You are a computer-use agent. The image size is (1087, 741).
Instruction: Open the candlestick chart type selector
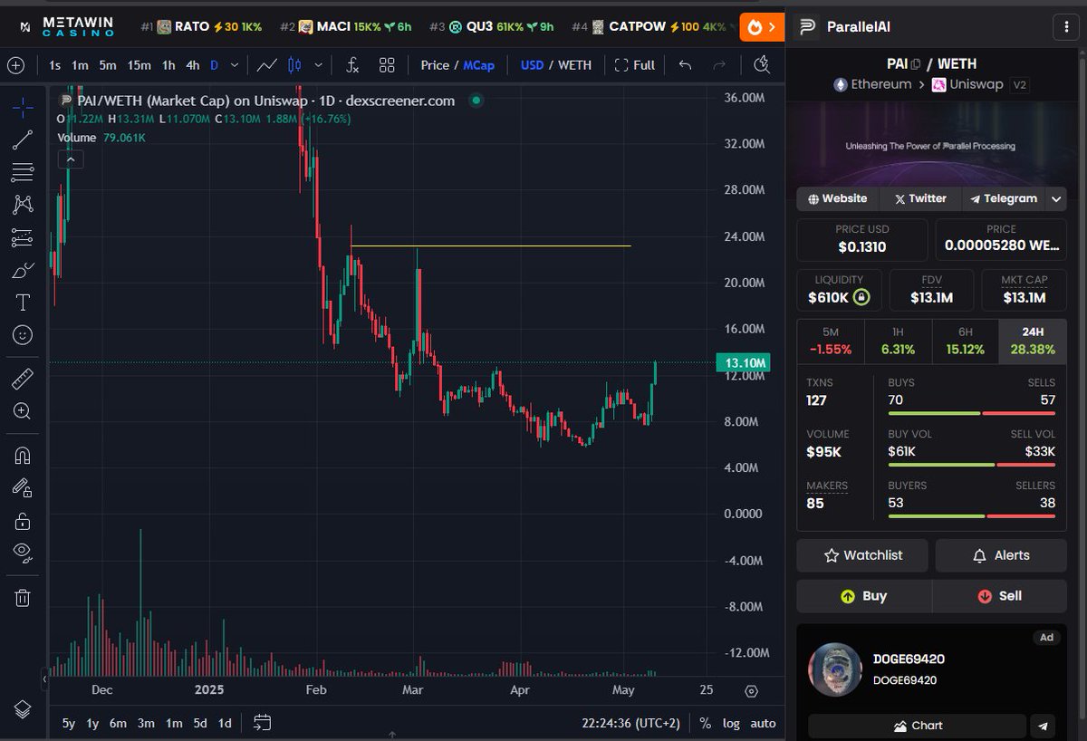pos(293,65)
